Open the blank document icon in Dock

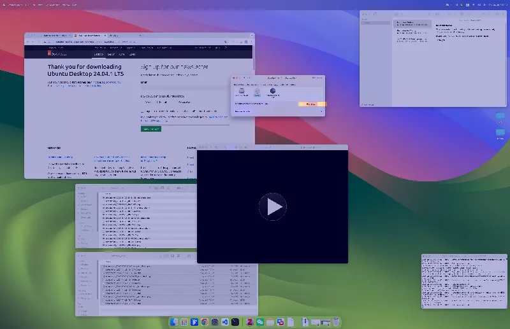click(291, 322)
